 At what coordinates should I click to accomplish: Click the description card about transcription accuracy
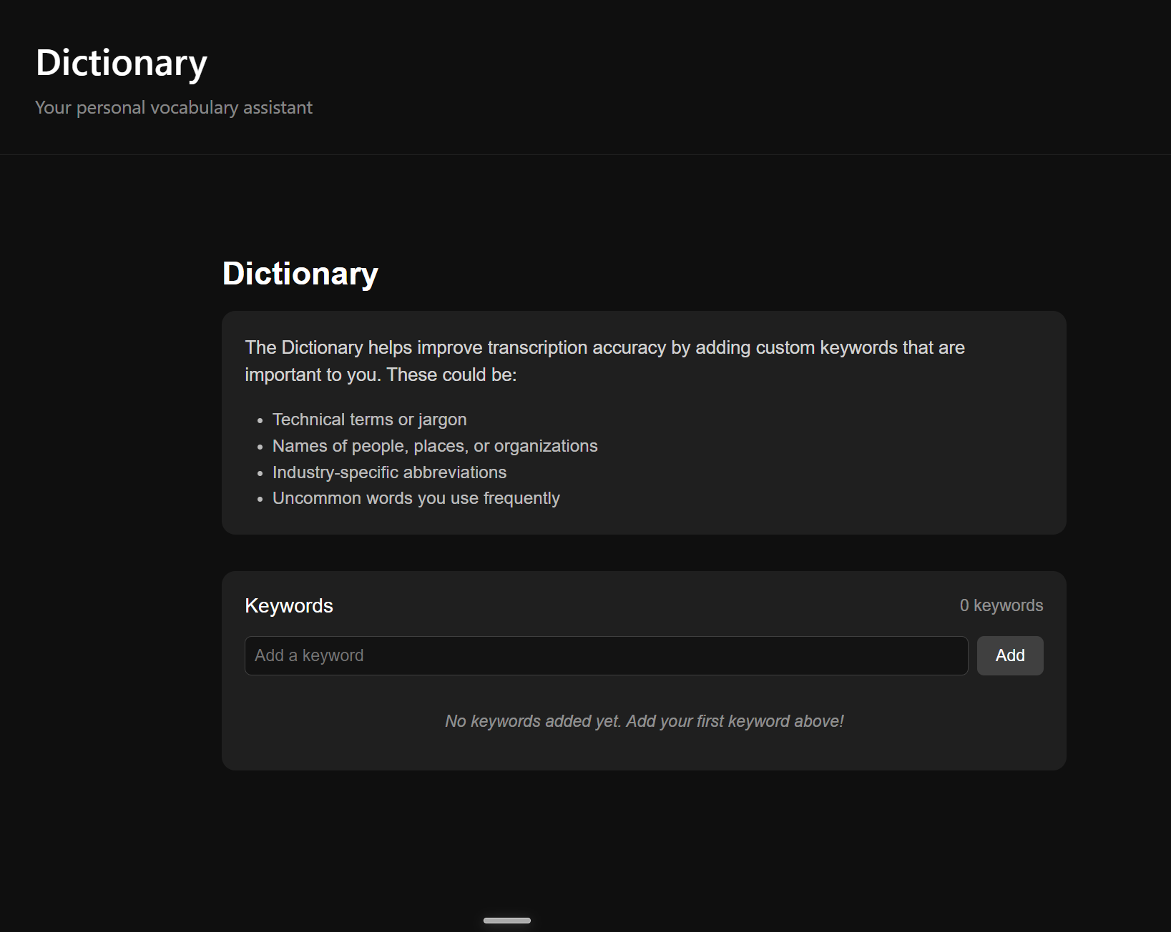click(x=642, y=422)
